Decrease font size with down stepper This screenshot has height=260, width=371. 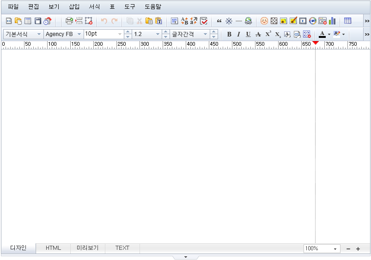128,36
